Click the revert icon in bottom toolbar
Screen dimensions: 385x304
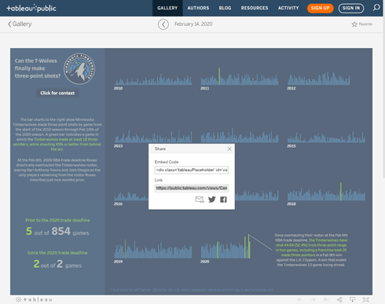[x=326, y=299]
